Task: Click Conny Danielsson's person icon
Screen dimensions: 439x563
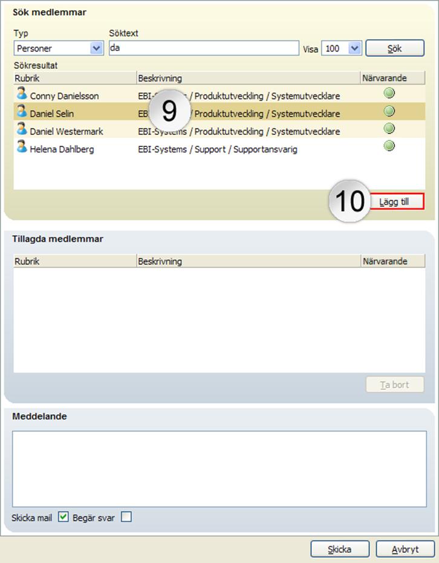Action: [22, 93]
